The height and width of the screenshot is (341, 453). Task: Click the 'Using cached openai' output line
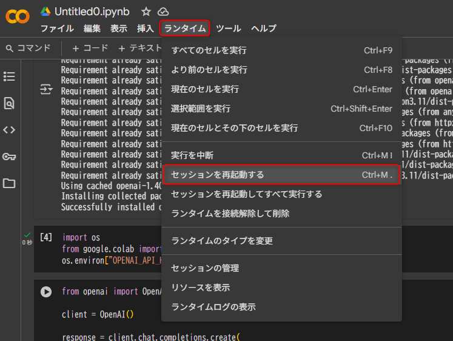tap(111, 186)
